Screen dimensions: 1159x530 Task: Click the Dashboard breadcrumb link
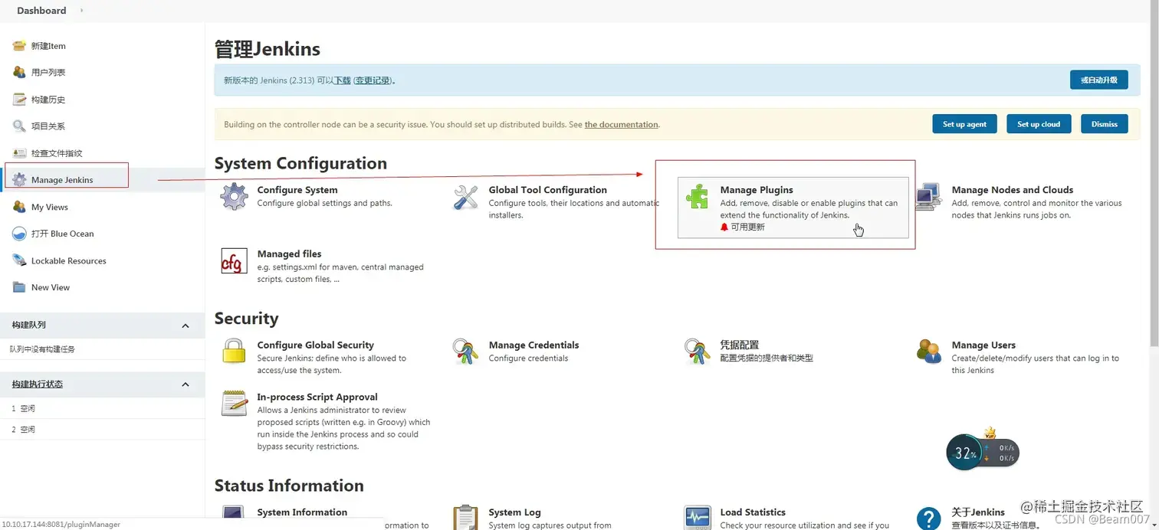pos(41,11)
